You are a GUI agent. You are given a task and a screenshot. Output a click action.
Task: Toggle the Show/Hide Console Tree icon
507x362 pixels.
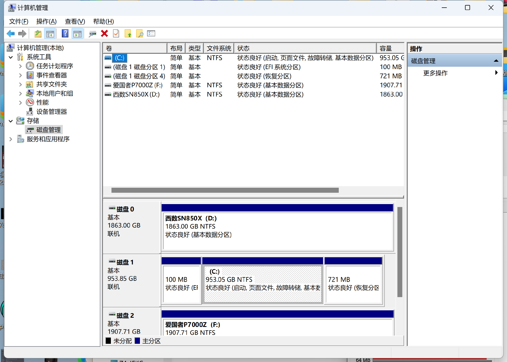[50, 33]
